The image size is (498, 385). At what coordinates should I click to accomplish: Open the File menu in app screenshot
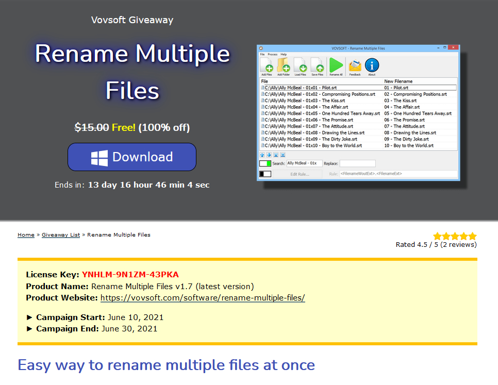click(x=262, y=54)
